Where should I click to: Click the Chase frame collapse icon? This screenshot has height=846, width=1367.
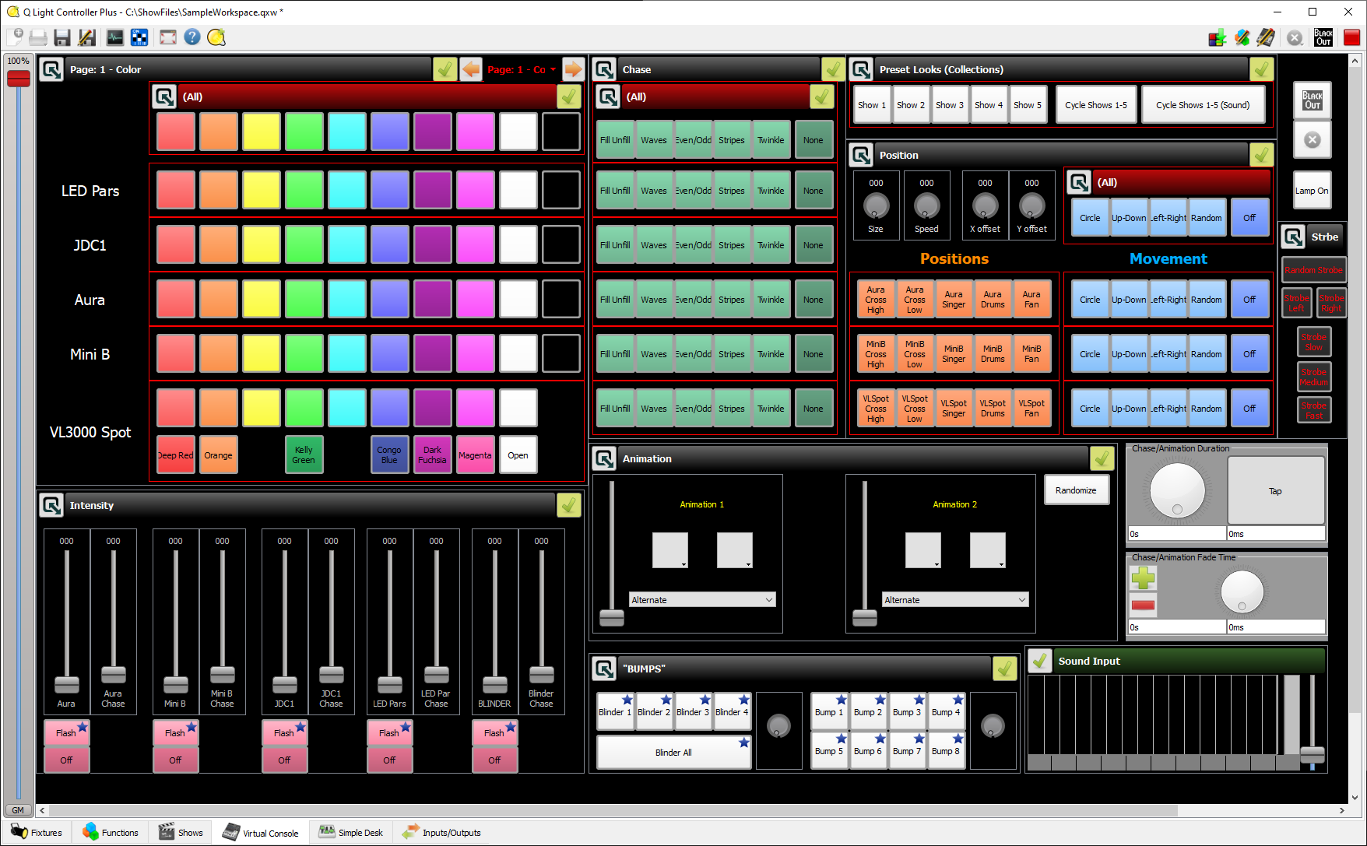pyautogui.click(x=605, y=69)
